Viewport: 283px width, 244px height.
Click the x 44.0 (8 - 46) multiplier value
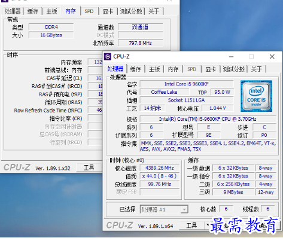point(160,176)
